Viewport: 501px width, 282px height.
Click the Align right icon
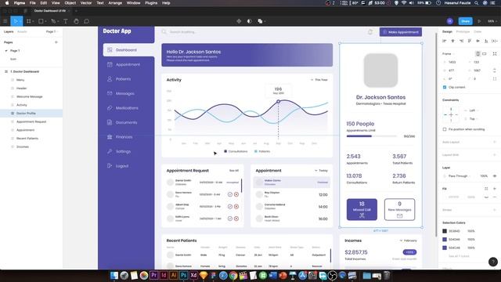(461, 41)
